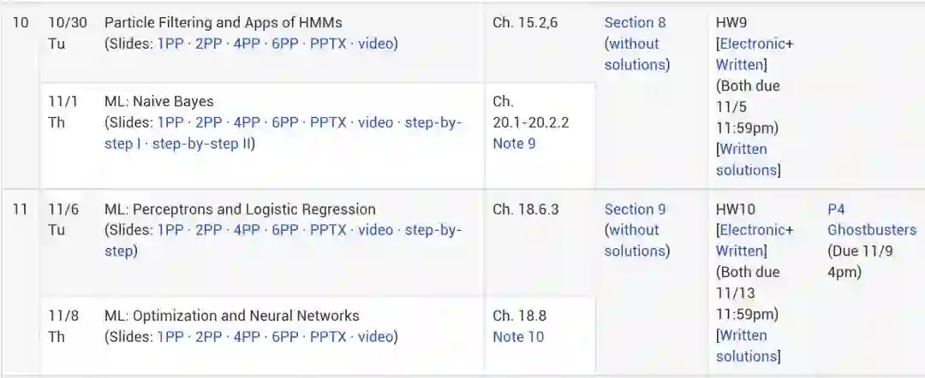Open 1PP slides for Particle Filtering lecture
Viewport: 925px width, 378px height.
[170, 44]
